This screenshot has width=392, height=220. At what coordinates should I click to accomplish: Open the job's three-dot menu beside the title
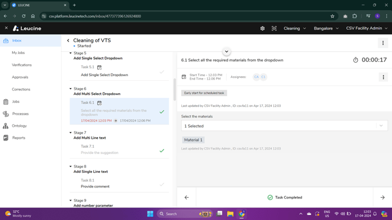383,43
